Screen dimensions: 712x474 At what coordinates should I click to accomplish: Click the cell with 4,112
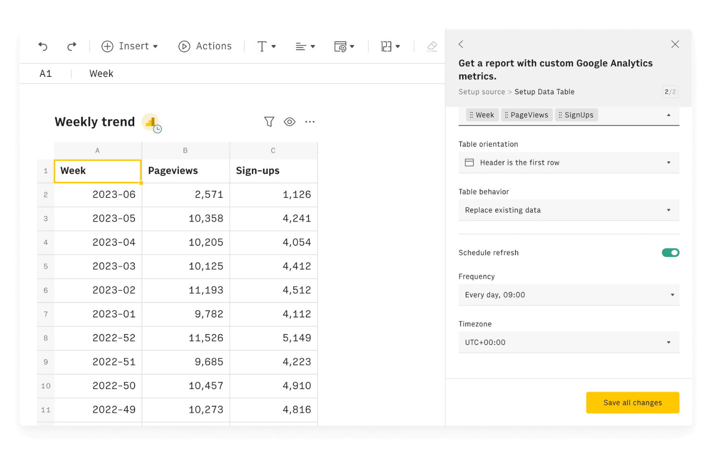coord(273,314)
